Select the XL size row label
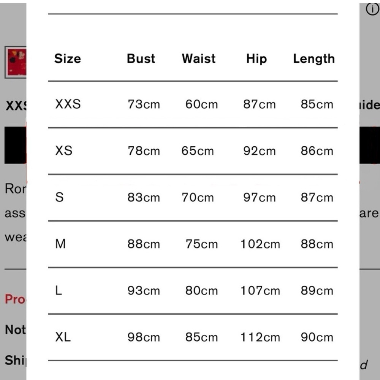Screen dimensions: 380x380 click(63, 337)
